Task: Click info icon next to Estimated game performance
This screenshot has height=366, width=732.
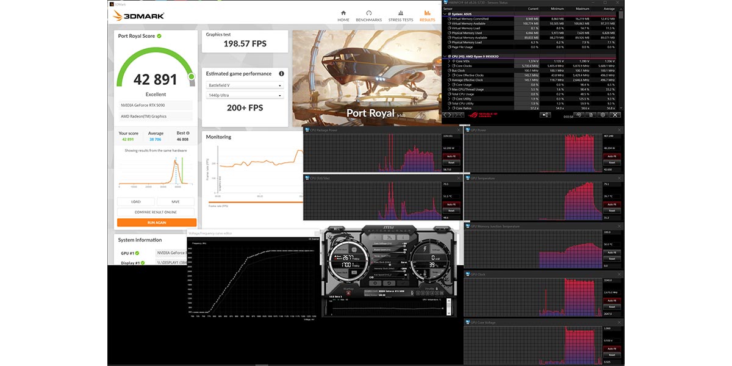Action: click(281, 74)
